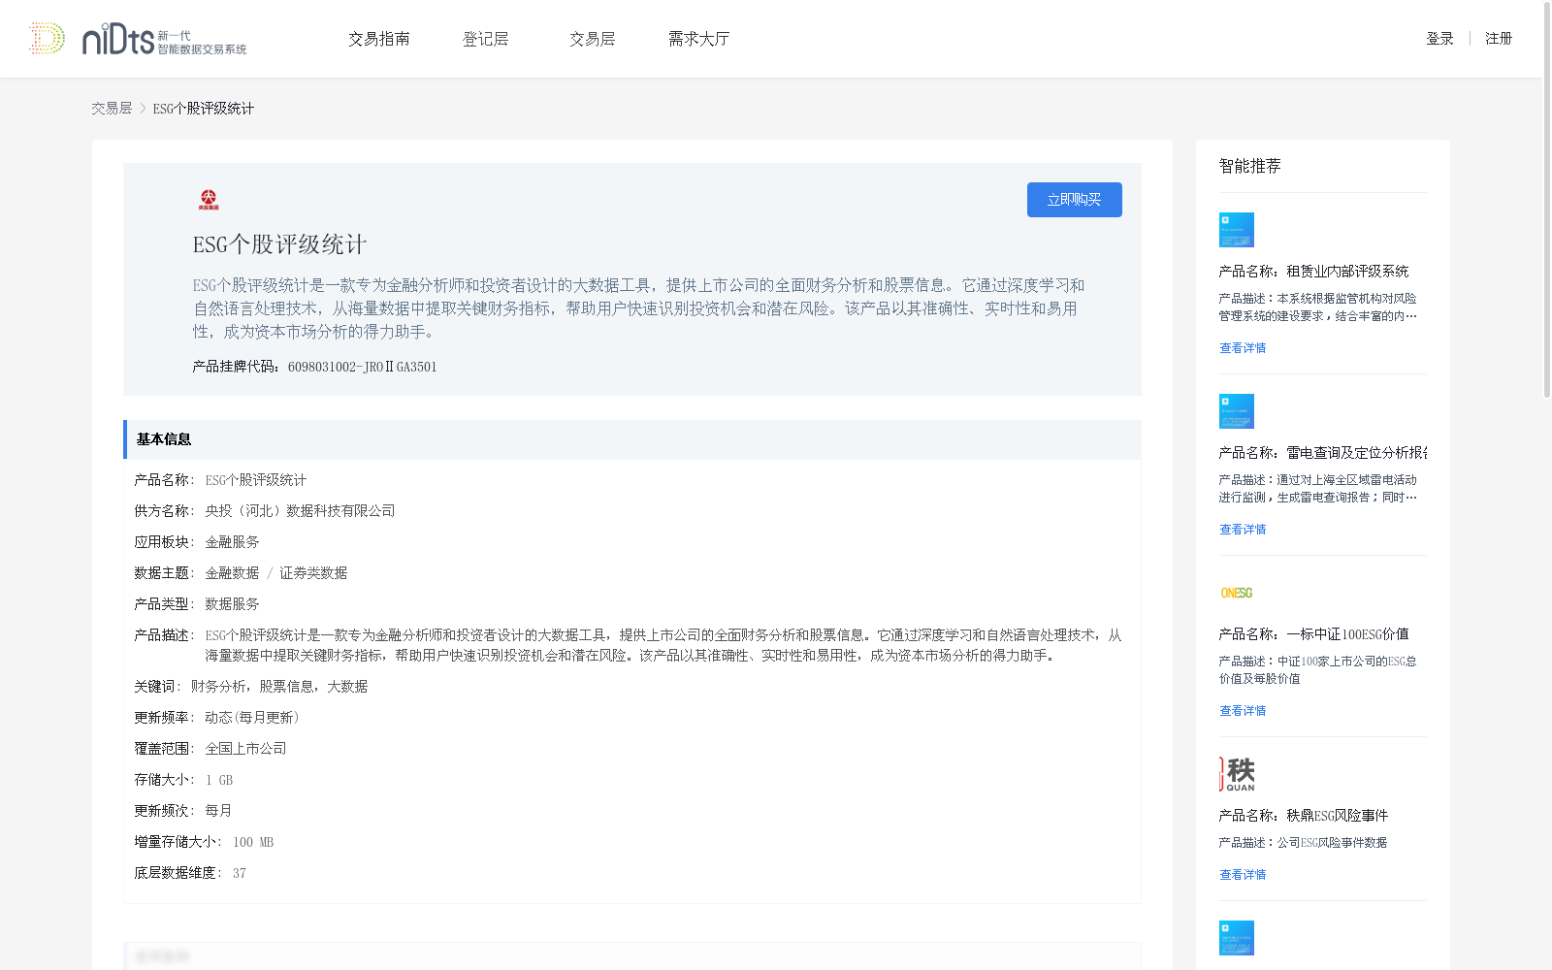Click the 基本信息 section header
This screenshot has width=1552, height=970.
tap(632, 439)
